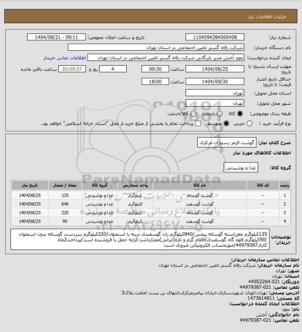Click the remaining time field 00:00:37
This screenshot has height=332, width=302.
(x=72, y=69)
